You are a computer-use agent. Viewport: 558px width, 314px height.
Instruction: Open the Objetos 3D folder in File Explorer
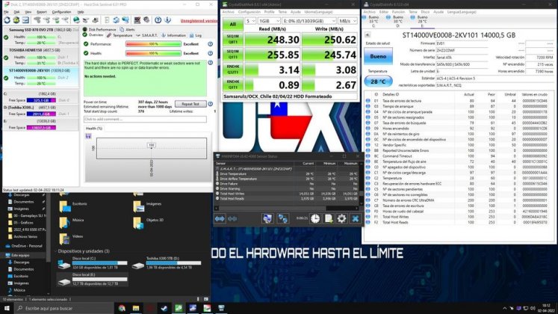tap(138, 222)
